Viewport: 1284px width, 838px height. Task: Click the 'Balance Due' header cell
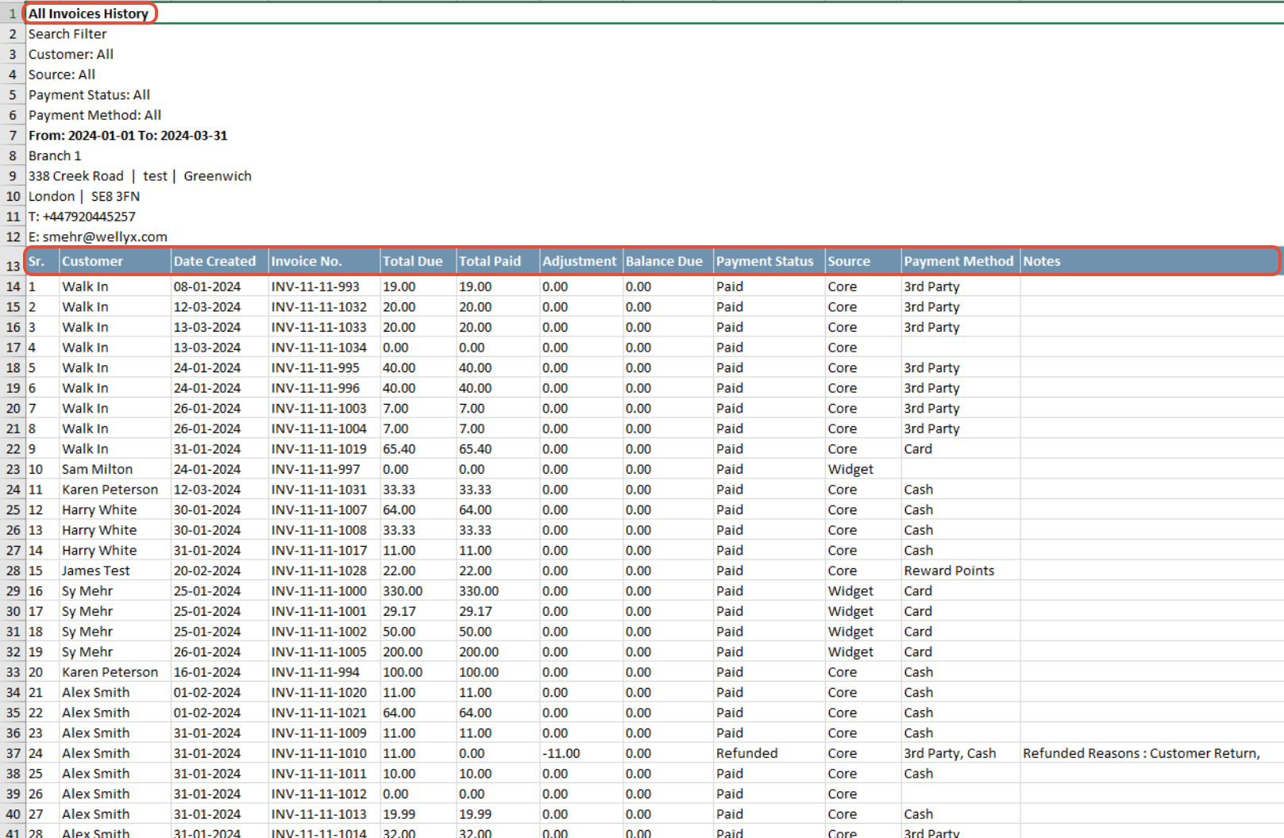click(668, 261)
